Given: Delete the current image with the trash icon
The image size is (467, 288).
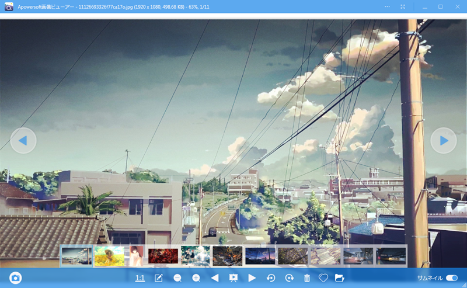Looking at the screenshot, I should pos(307,278).
